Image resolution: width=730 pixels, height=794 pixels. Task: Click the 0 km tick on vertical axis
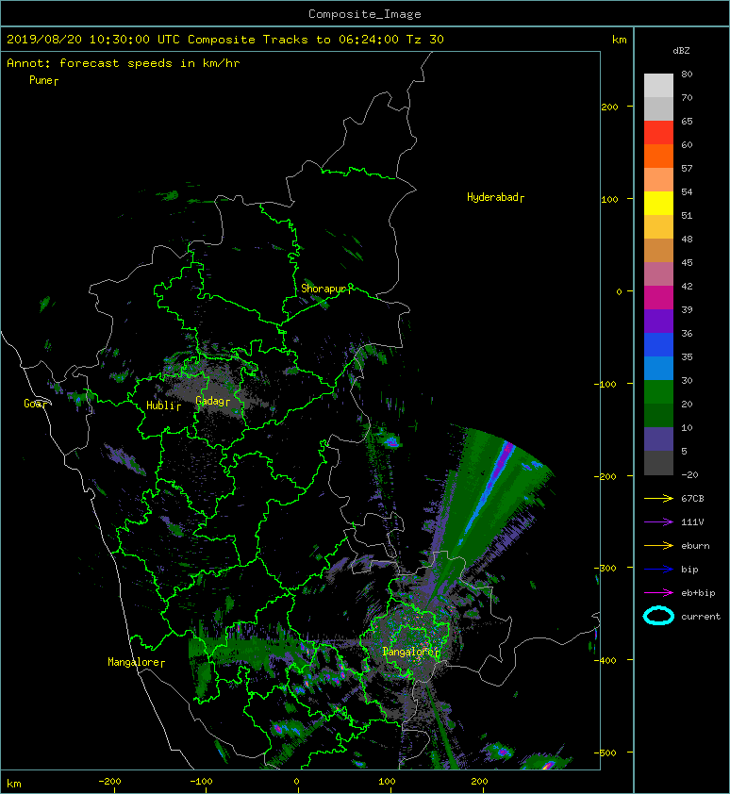click(619, 291)
